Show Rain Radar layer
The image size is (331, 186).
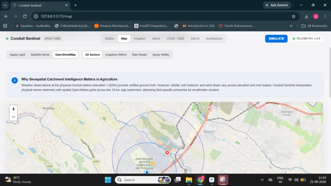coord(139,55)
